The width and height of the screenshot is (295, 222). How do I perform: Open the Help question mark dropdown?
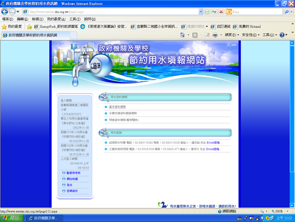tap(283, 35)
